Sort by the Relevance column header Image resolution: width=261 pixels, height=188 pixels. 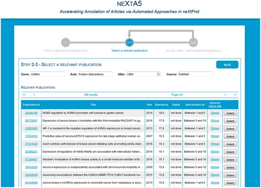[162, 105]
